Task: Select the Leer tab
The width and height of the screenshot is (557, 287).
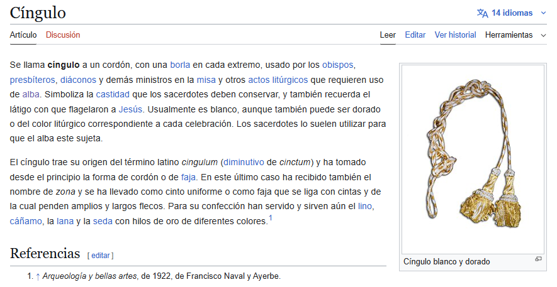Action: click(388, 35)
